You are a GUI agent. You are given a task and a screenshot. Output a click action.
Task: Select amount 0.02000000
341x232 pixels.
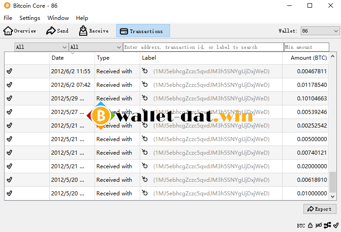312,166
